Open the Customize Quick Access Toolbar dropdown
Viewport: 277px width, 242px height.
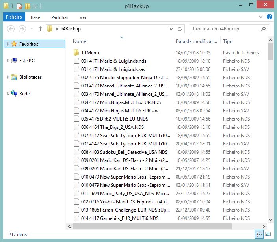click(35, 7)
